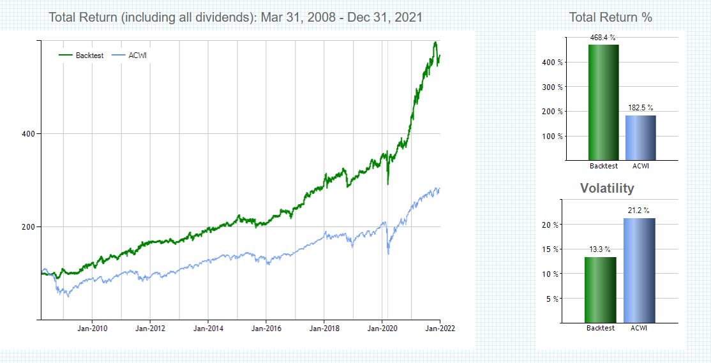Click the 400 y-axis label on line chart
Viewport: 711px width, 363px height.
[27, 134]
